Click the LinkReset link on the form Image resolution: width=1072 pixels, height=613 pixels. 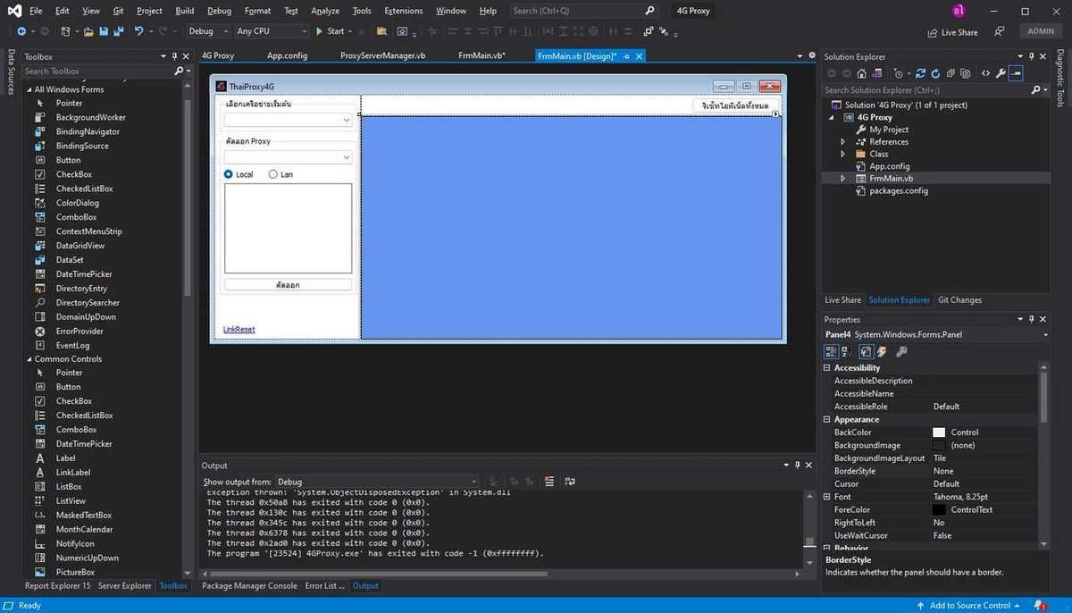click(x=239, y=330)
